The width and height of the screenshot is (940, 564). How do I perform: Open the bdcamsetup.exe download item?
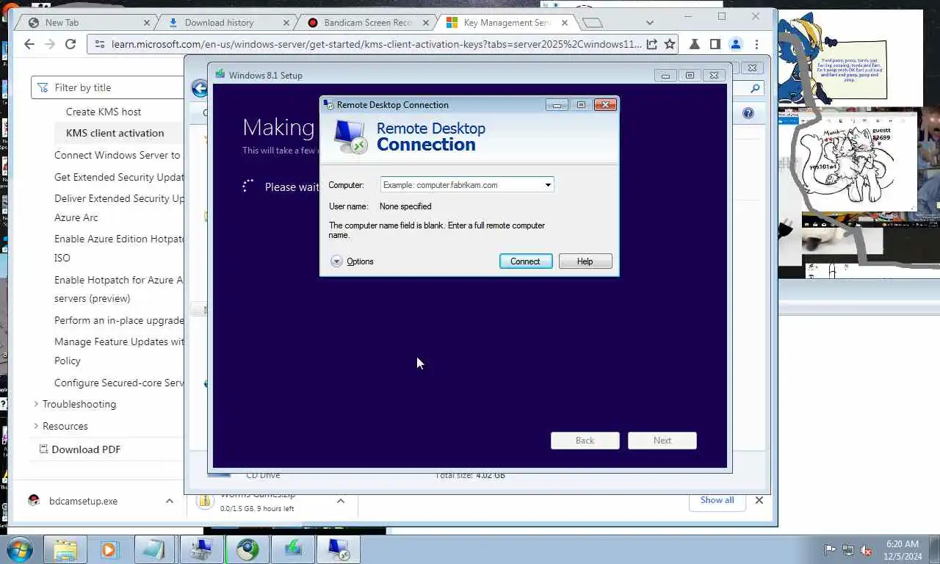[83, 501]
